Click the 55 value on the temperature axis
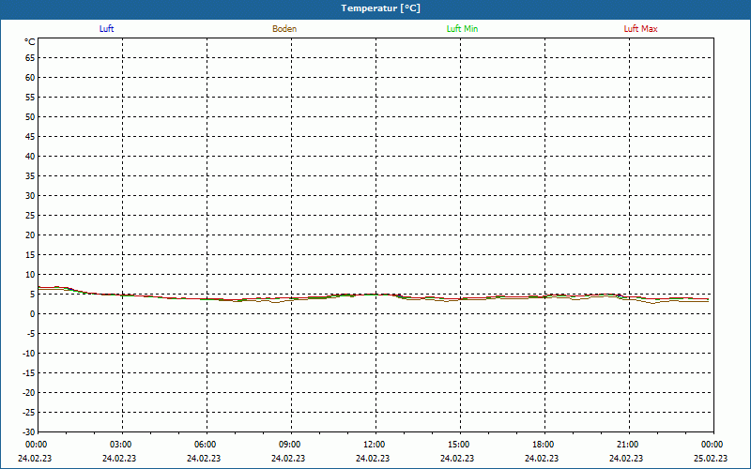The height and width of the screenshot is (469, 751). 30,98
